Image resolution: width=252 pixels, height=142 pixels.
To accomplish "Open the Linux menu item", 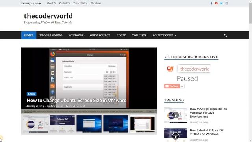I will (121, 35).
